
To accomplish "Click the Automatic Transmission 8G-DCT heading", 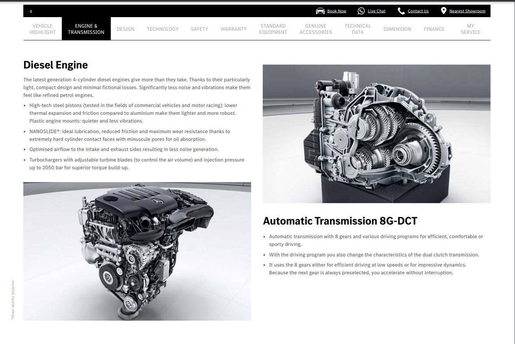I will [x=340, y=221].
